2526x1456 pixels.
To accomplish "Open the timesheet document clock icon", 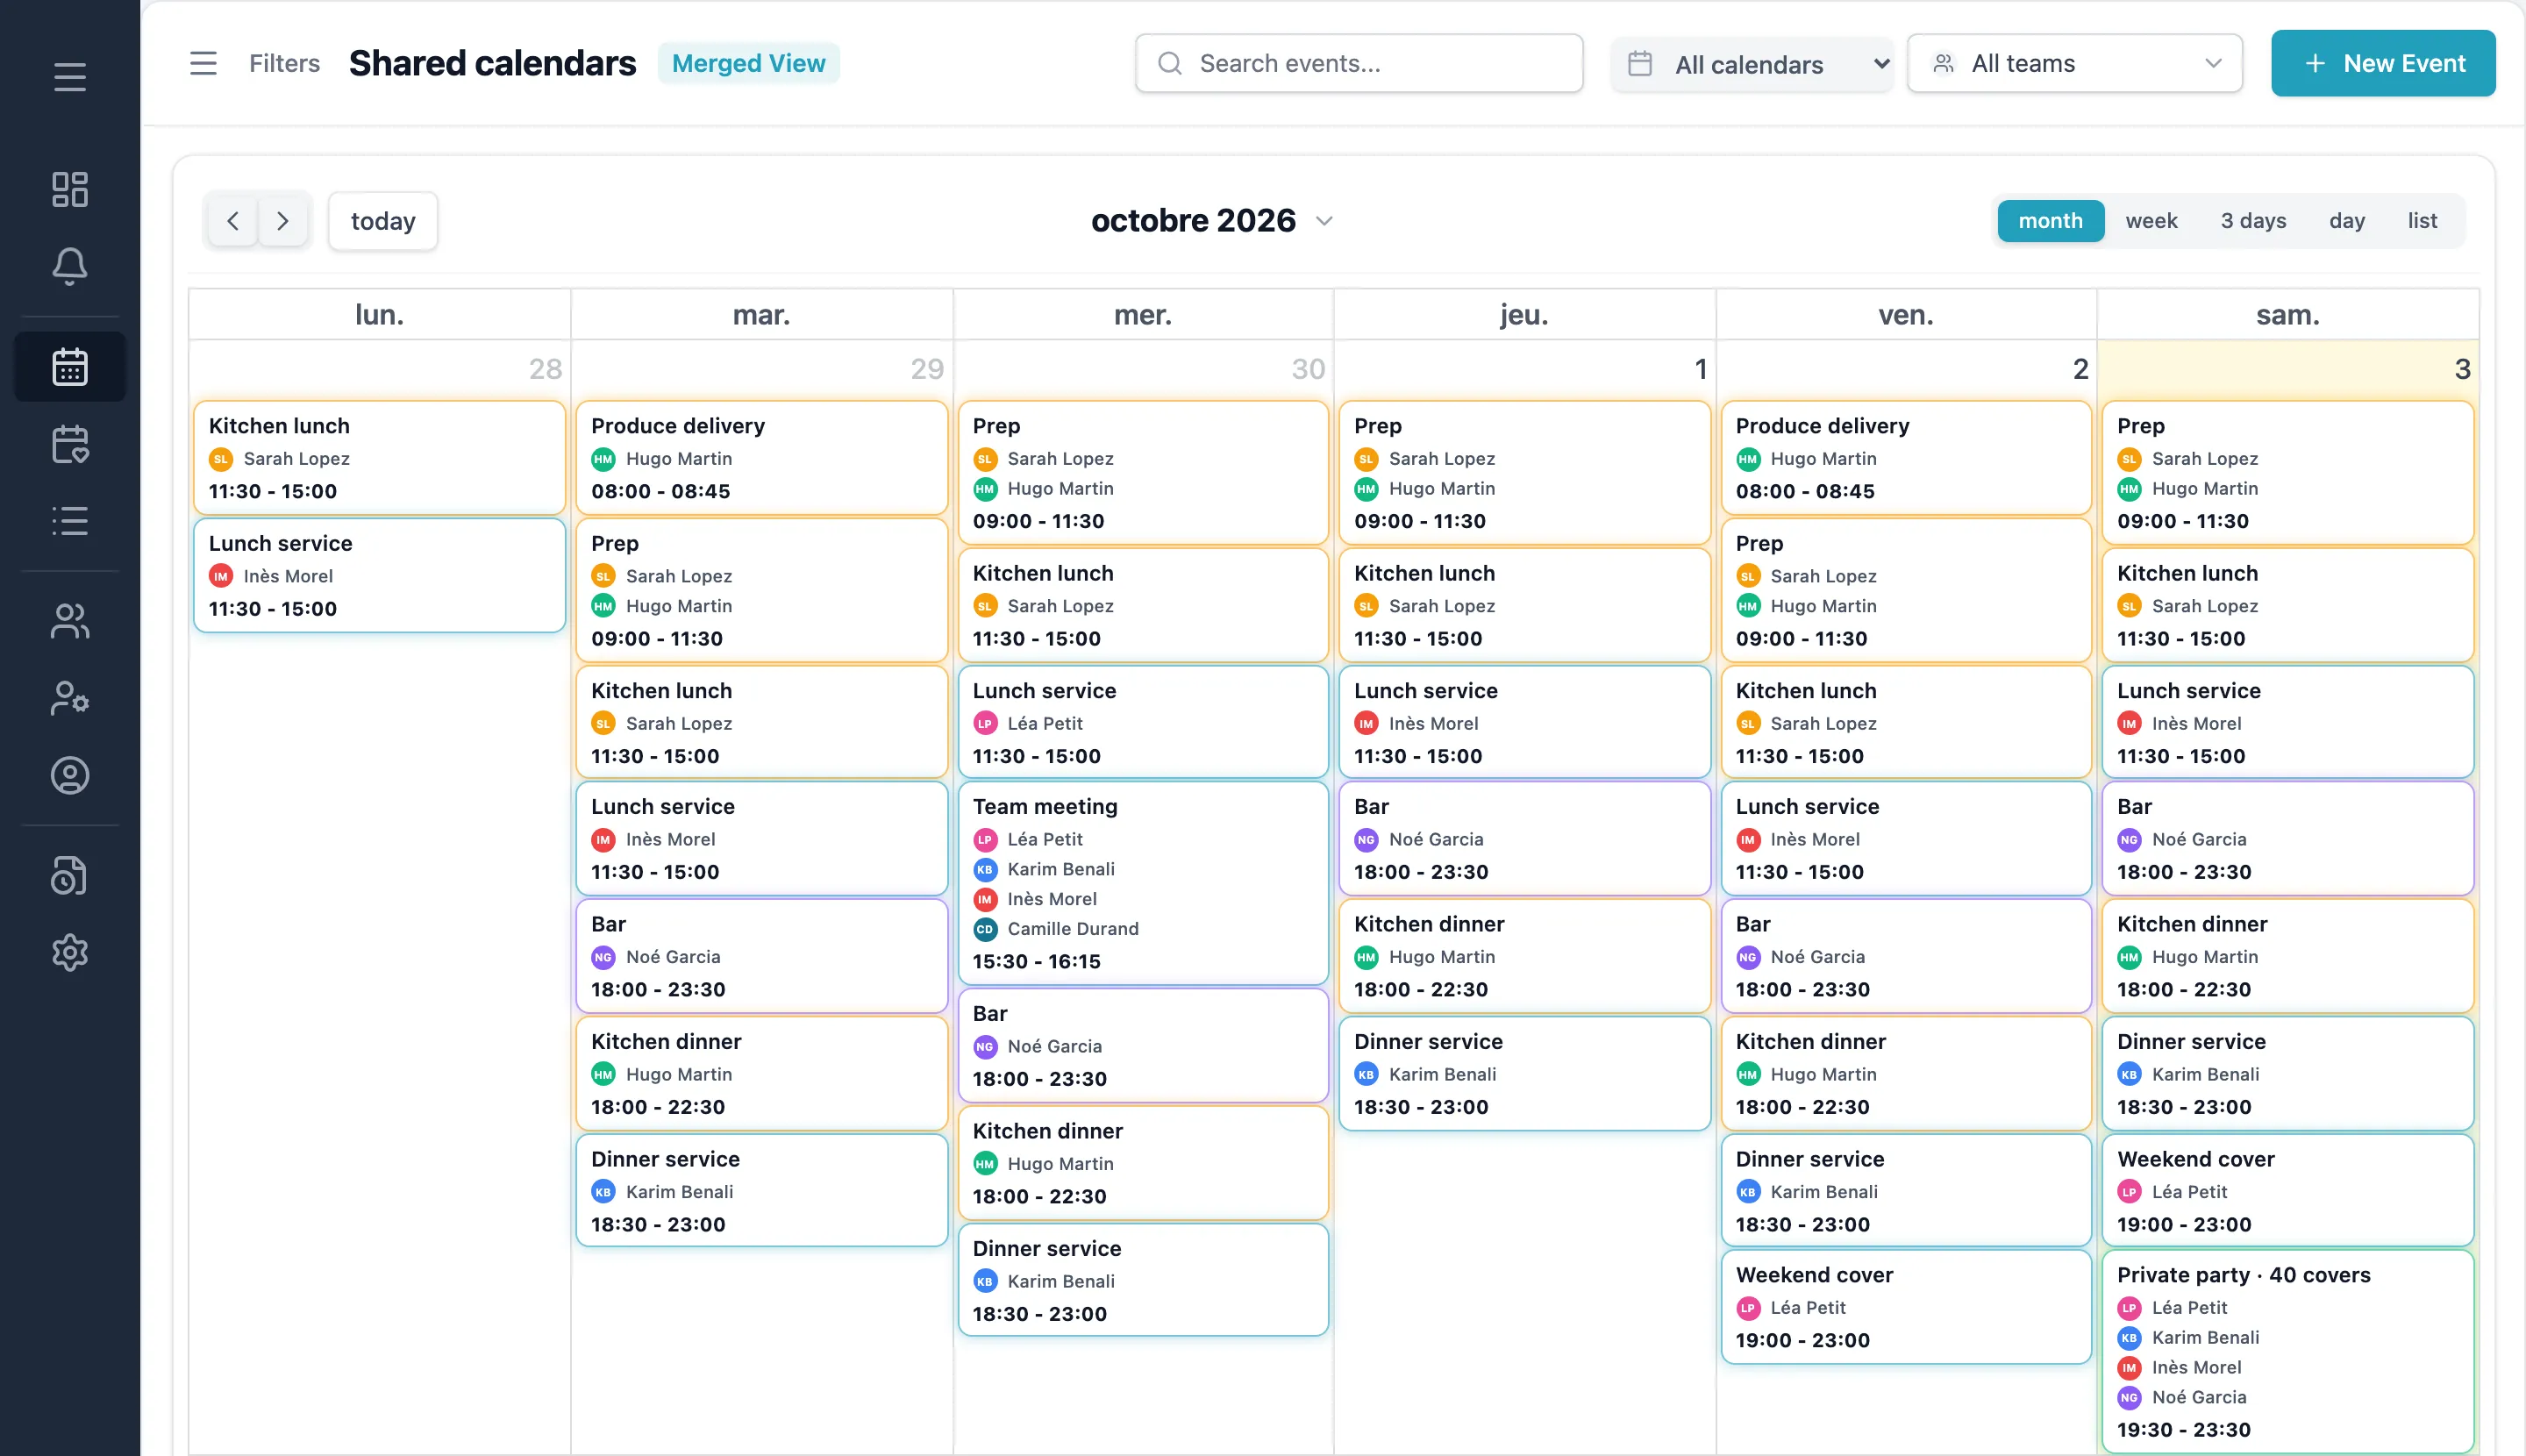I will click(x=70, y=875).
